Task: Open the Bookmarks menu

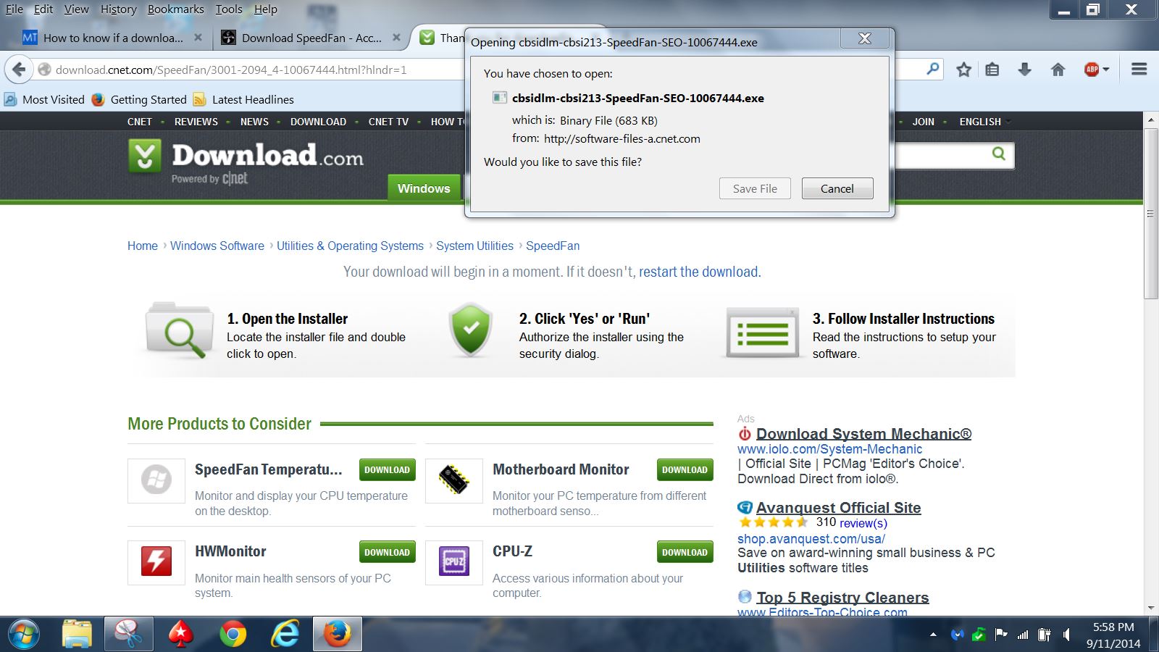Action: tap(176, 9)
